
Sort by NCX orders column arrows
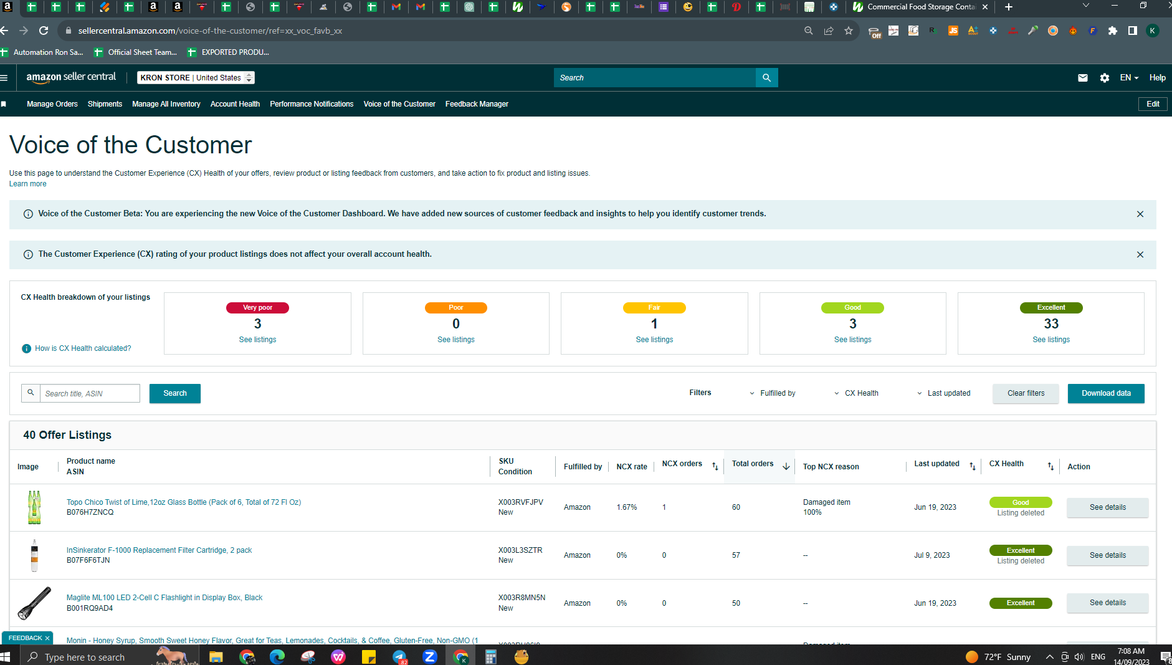point(715,466)
